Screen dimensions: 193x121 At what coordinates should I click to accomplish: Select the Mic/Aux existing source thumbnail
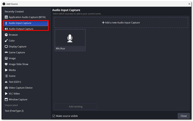[x=70, y=40]
